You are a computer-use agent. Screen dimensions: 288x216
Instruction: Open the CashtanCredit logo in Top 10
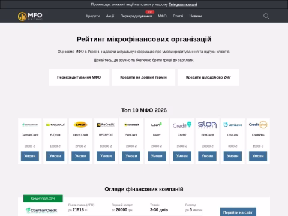(30, 125)
